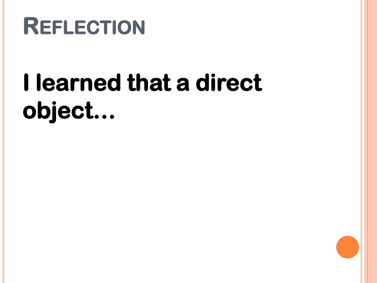Click the word 'learned' in the body
This screenshot has width=377, height=283.
pyautogui.click(x=78, y=83)
